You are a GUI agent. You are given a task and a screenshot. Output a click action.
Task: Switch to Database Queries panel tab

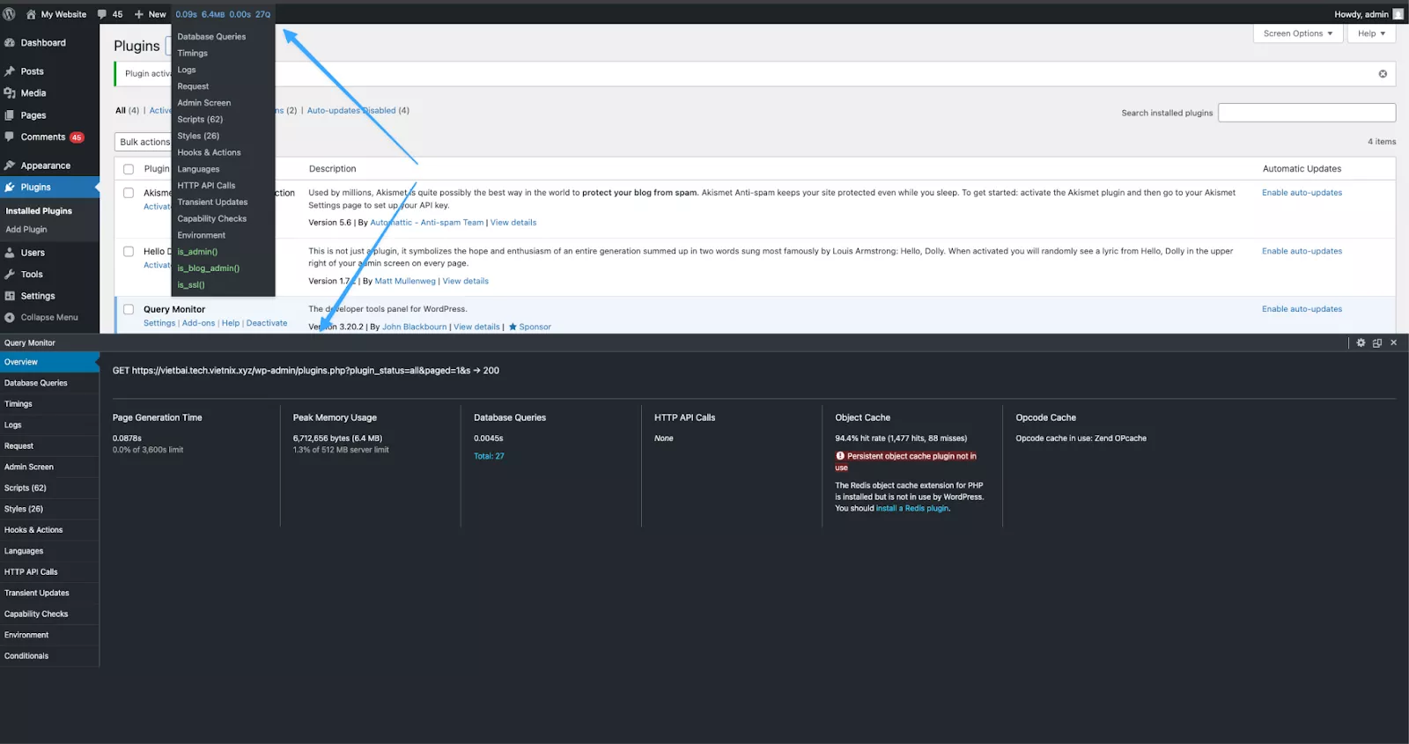(35, 383)
